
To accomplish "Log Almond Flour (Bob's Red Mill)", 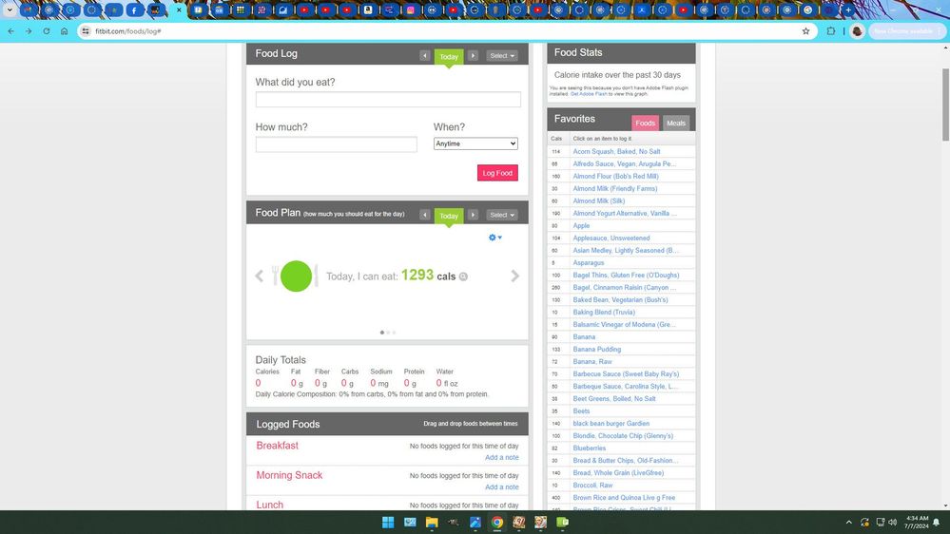I will tap(615, 176).
